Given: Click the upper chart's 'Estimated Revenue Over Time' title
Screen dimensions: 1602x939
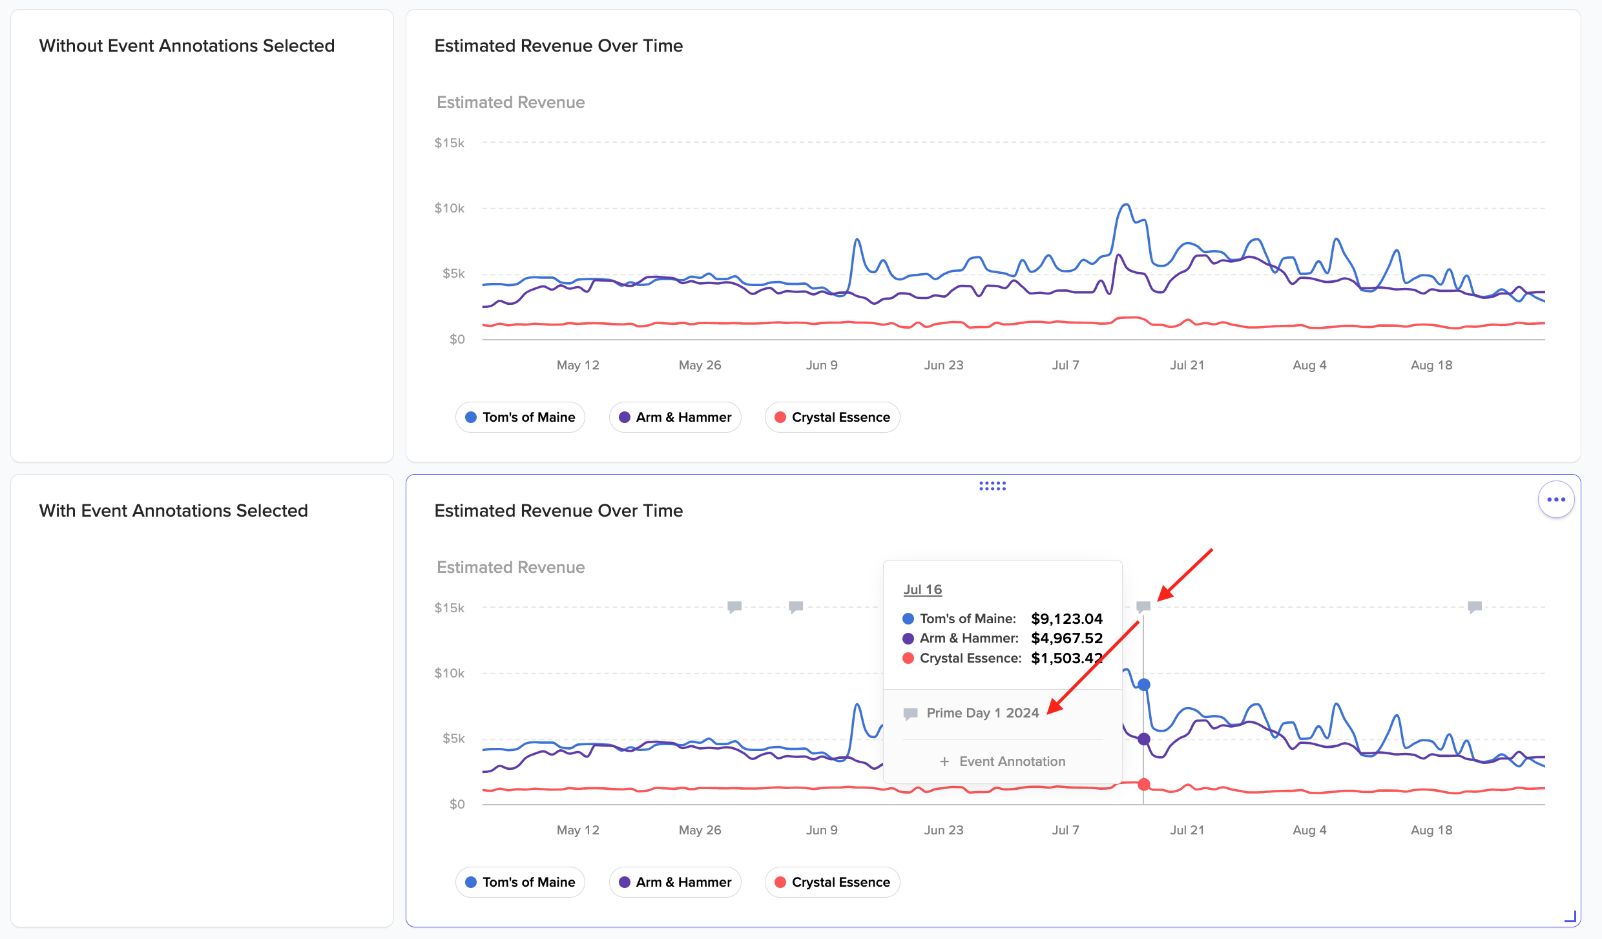Looking at the screenshot, I should click(x=558, y=46).
